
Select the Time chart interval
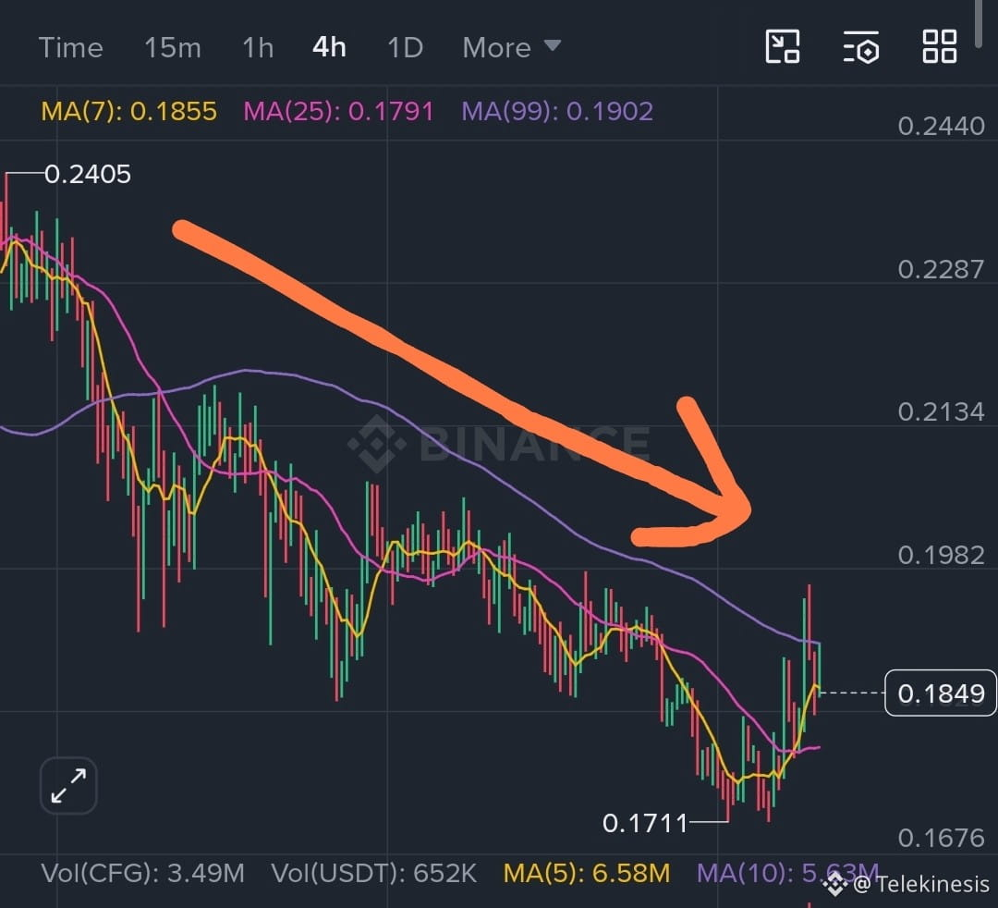(x=70, y=48)
